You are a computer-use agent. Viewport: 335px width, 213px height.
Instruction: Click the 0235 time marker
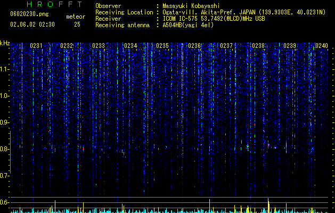point(162,46)
